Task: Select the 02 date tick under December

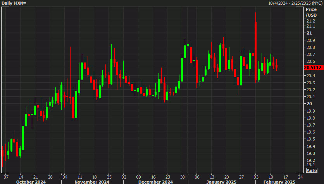Action: (124, 177)
